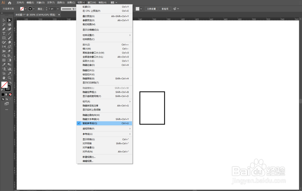Viewport: 302px width, 191px height.
Task: Toggle 对齐网格 snap to grid
Action: pos(104,144)
